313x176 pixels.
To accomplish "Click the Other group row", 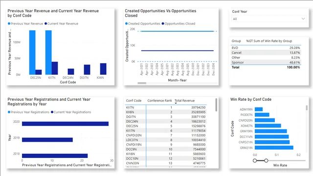I will (x=266, y=58).
